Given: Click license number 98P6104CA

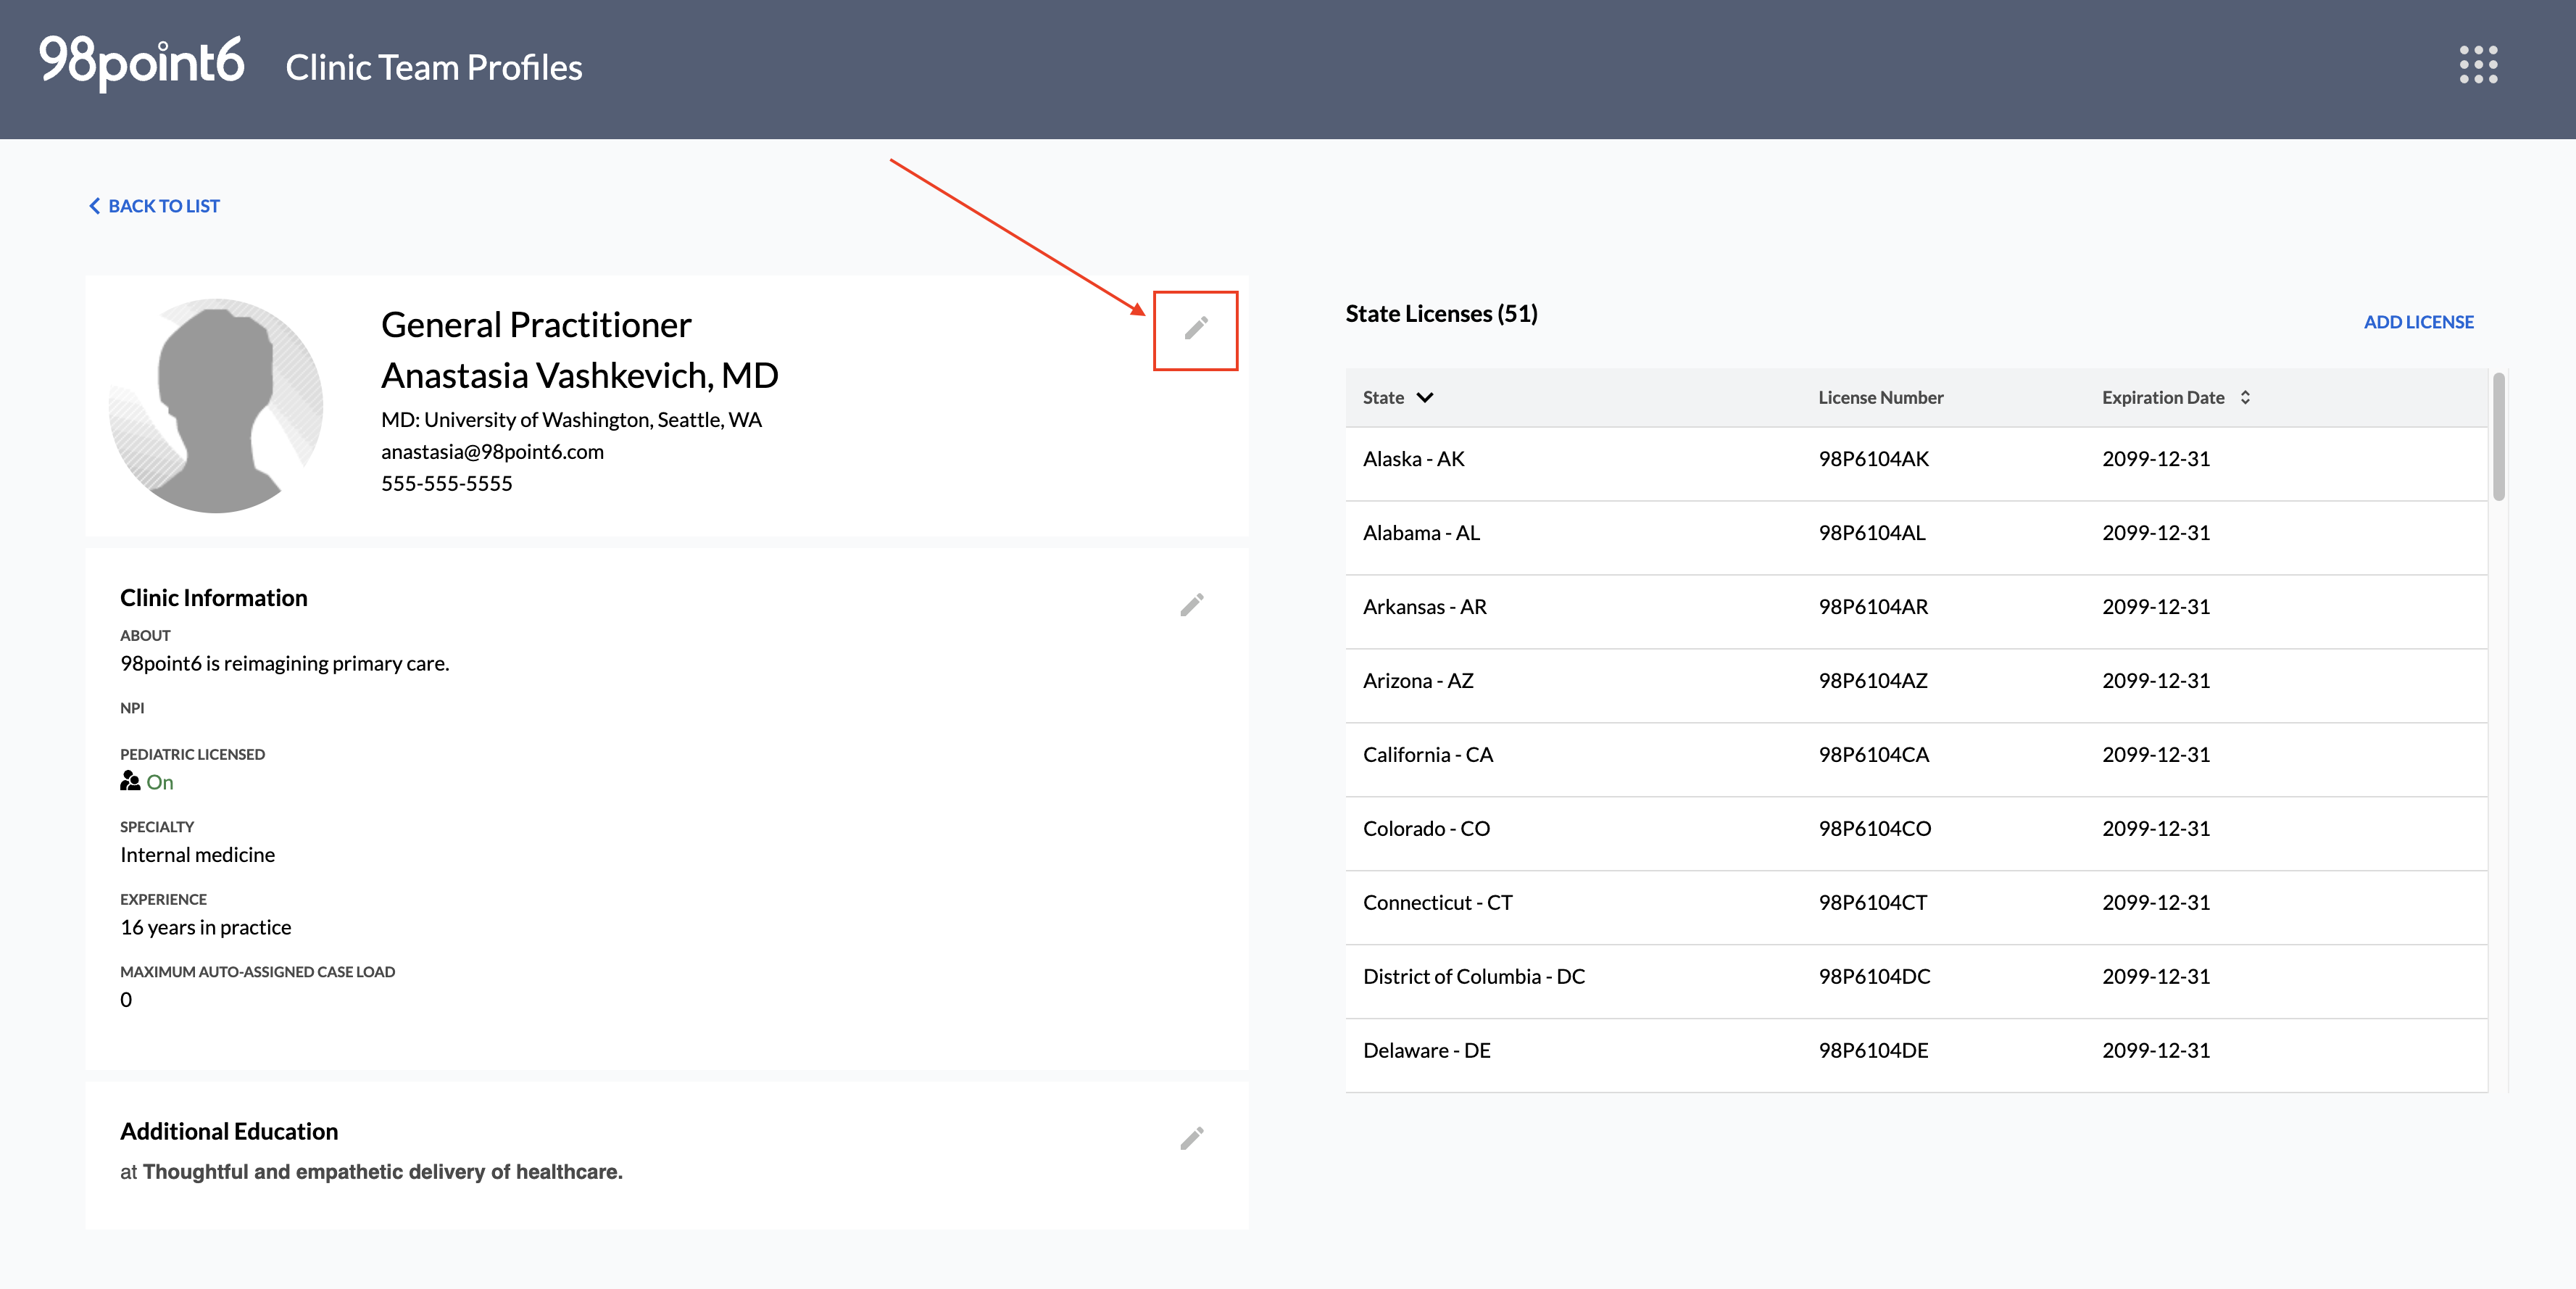Looking at the screenshot, I should point(1873,755).
